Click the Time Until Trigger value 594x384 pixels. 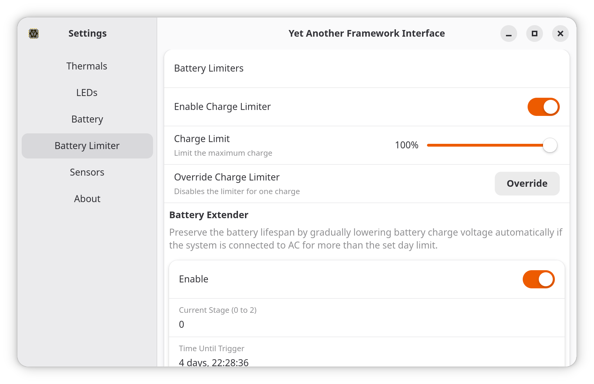click(x=214, y=362)
